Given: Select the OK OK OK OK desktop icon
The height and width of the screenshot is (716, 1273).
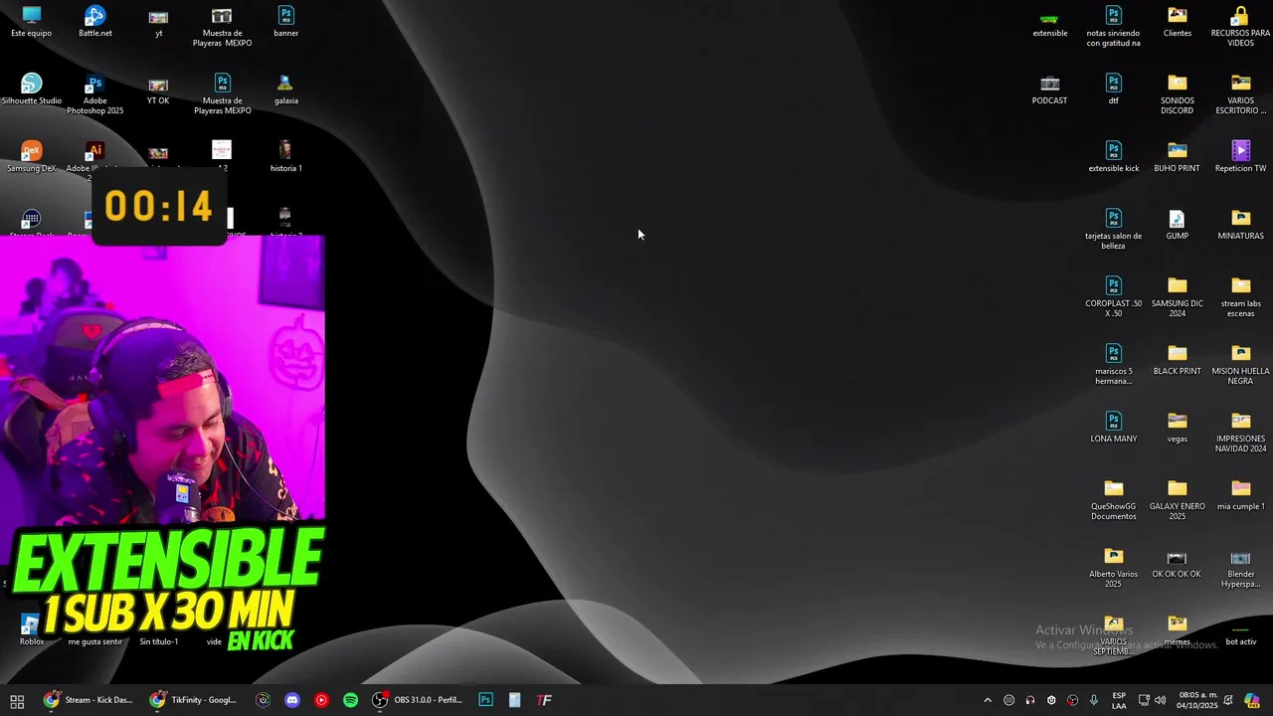Looking at the screenshot, I should pyautogui.click(x=1178, y=563).
